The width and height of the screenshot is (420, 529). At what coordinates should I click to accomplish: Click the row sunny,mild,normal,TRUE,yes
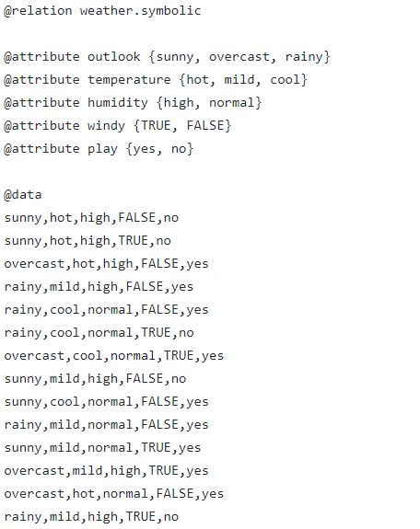tap(102, 448)
